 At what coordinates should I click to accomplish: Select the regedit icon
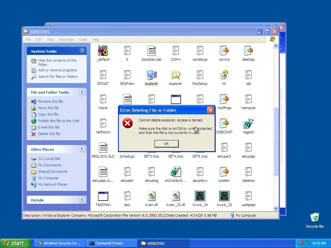tap(248, 124)
